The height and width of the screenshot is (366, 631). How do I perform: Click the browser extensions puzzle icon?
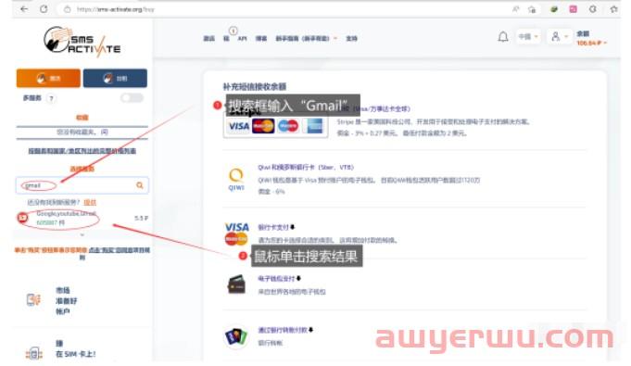(x=593, y=9)
